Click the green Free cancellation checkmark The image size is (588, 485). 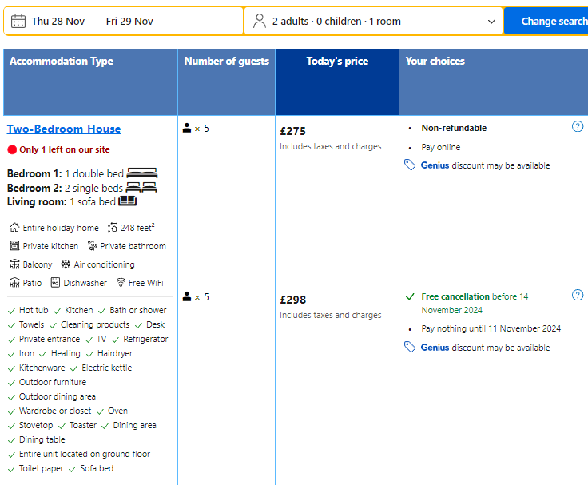tap(410, 296)
